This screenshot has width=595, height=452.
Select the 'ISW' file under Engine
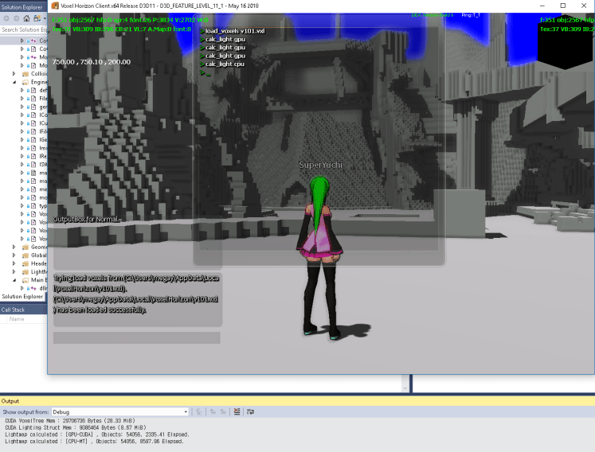[43, 164]
